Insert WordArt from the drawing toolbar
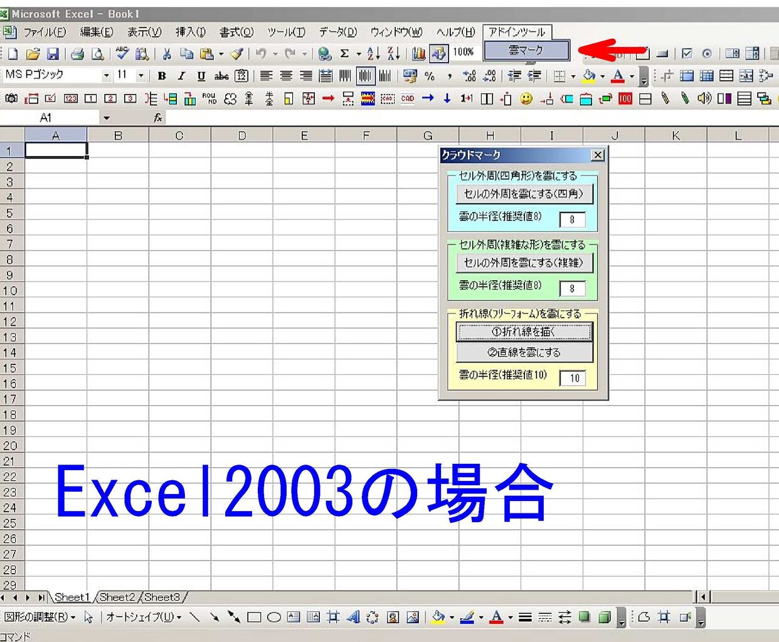This screenshot has width=779, height=642. (353, 617)
